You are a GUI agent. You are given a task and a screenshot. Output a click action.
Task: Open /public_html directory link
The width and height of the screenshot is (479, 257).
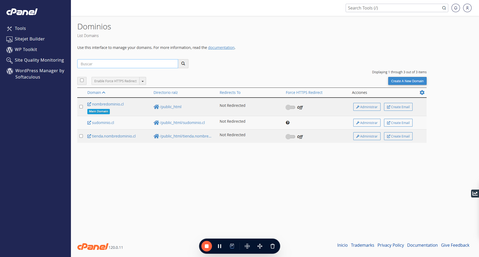point(171,107)
